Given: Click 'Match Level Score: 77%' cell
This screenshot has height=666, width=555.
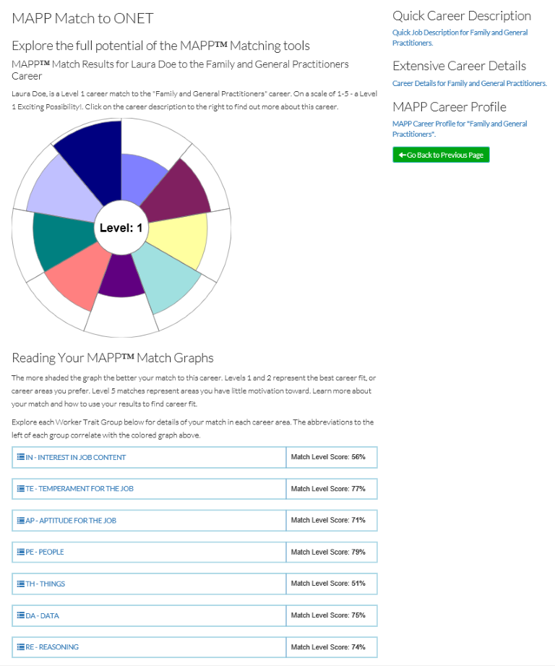Looking at the screenshot, I should click(332, 489).
